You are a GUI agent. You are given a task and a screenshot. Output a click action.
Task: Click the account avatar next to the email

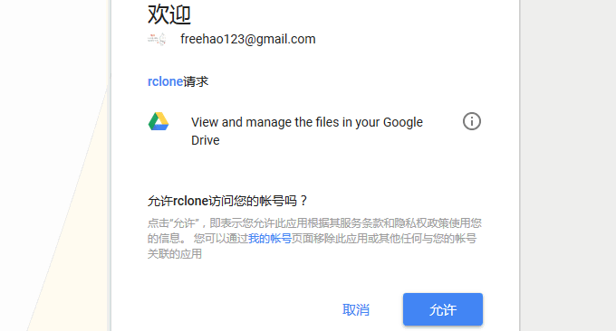coord(157,39)
